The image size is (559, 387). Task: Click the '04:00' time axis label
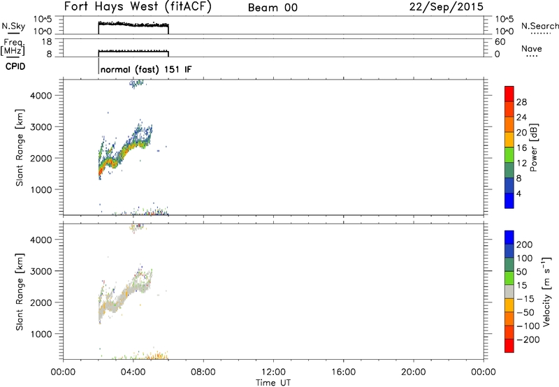click(x=133, y=372)
